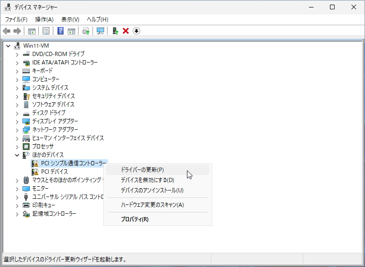
Task: Click the 印刷キュー printer icon
Action: (x=26, y=205)
